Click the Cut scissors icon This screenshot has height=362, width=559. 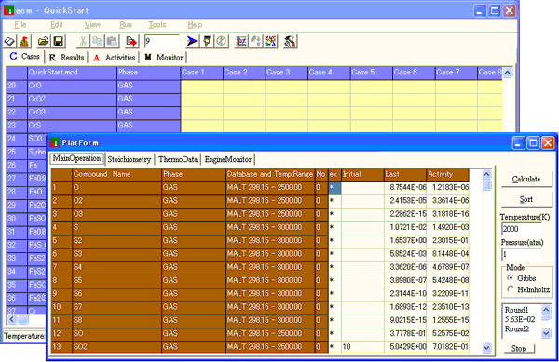pos(83,42)
